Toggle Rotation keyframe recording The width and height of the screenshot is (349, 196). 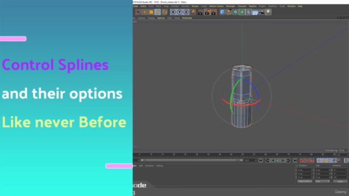329,161
